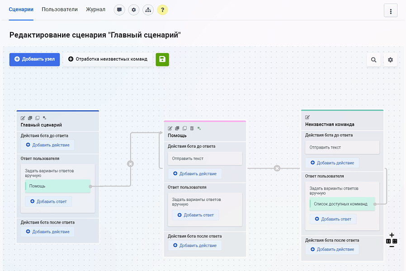Click the Добавить узел button
Screen dimensions: 406x271
pos(34,59)
